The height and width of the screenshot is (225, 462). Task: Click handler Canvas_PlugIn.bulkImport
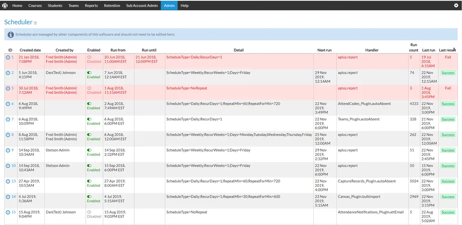pyautogui.click(x=359, y=197)
